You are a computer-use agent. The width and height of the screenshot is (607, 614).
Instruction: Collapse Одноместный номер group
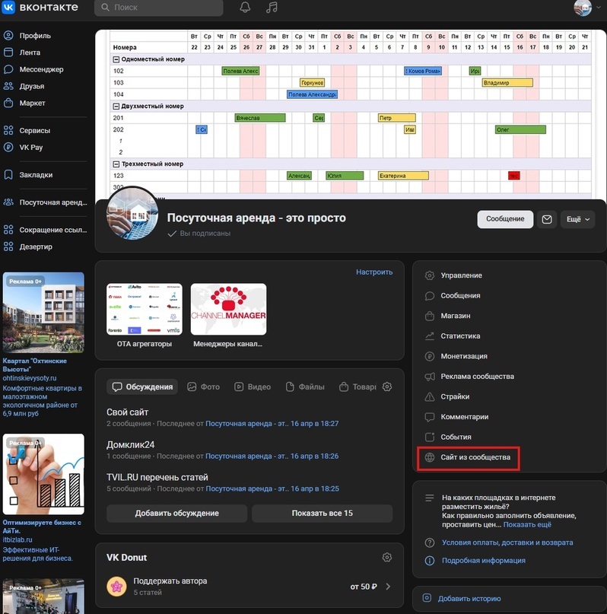(x=116, y=59)
